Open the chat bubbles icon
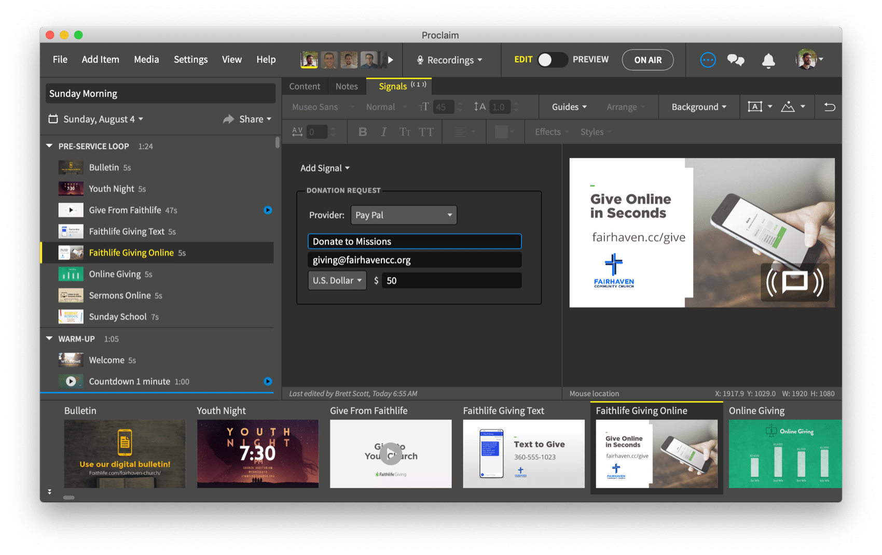The width and height of the screenshot is (882, 555). coord(736,60)
